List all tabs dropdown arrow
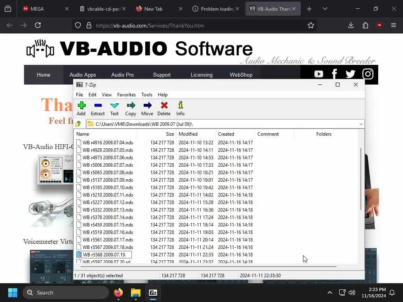403x302 pixels. click(325, 9)
